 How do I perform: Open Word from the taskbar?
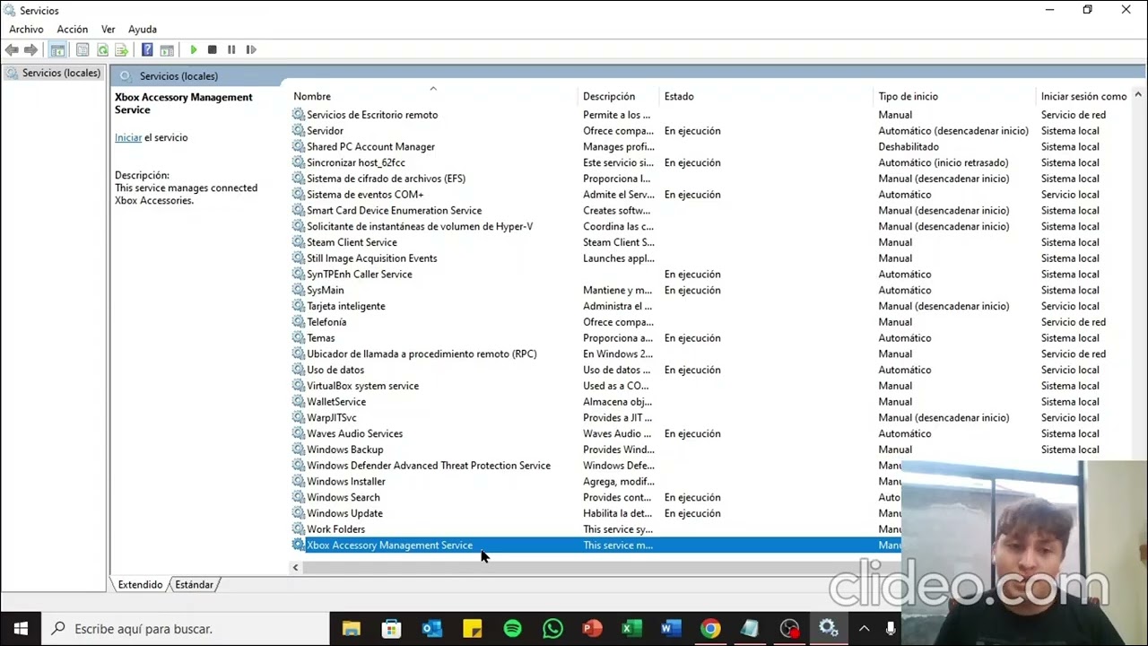(x=671, y=629)
